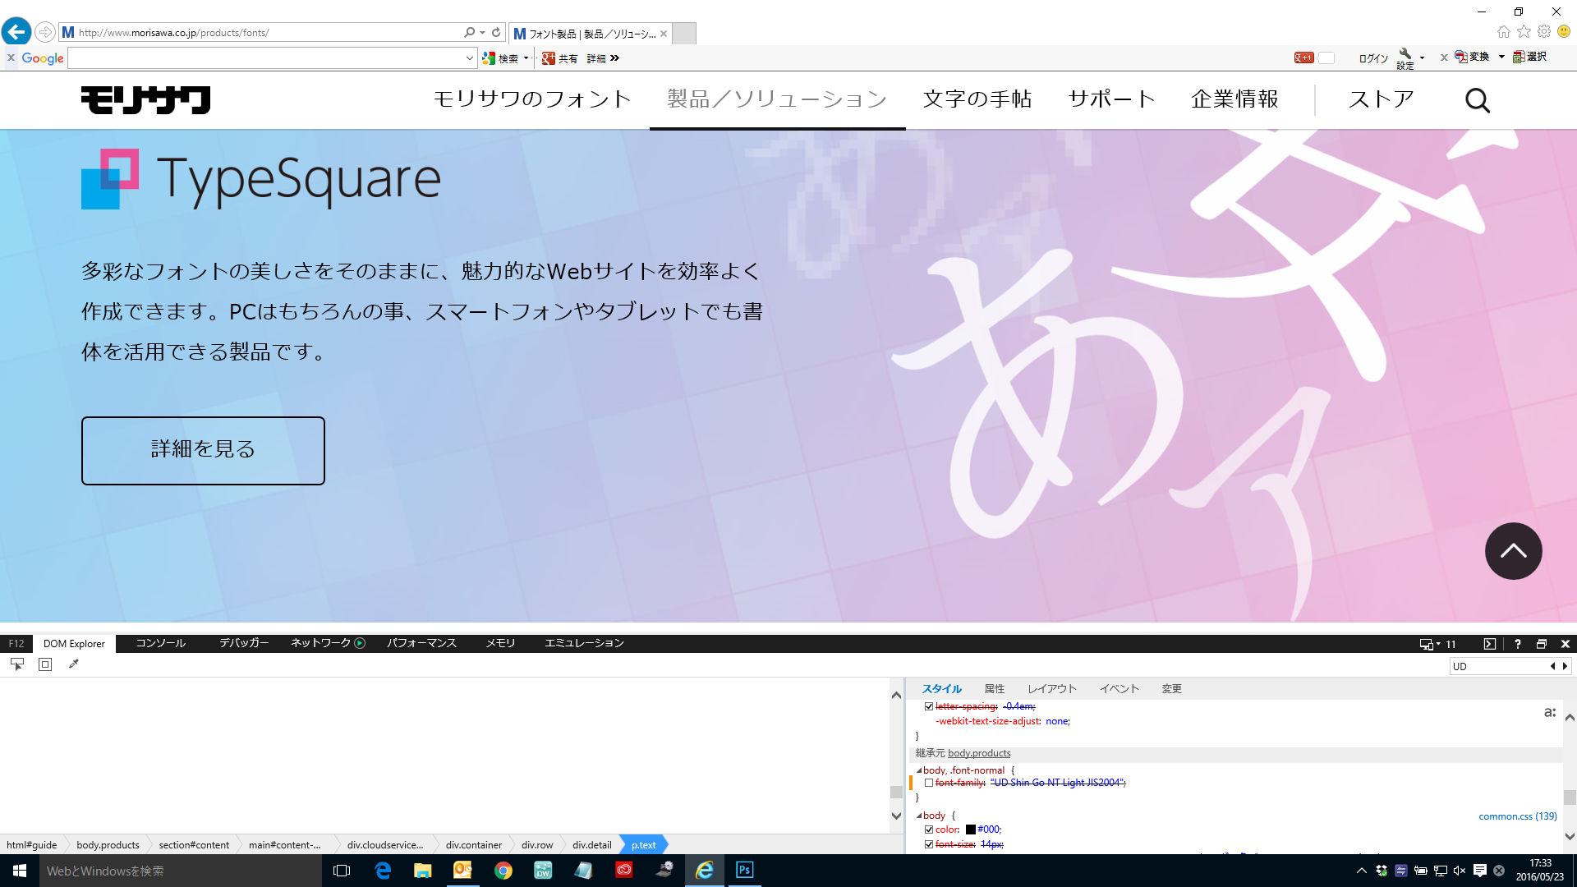
Task: Open the 検索 button dropdown arrow
Action: 526,58
